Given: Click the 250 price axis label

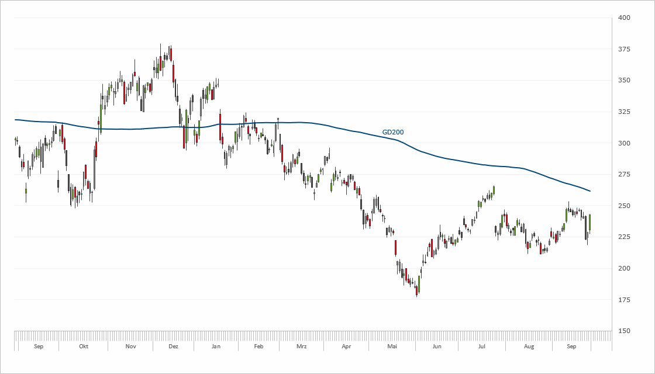Looking at the screenshot, I should click(x=623, y=206).
